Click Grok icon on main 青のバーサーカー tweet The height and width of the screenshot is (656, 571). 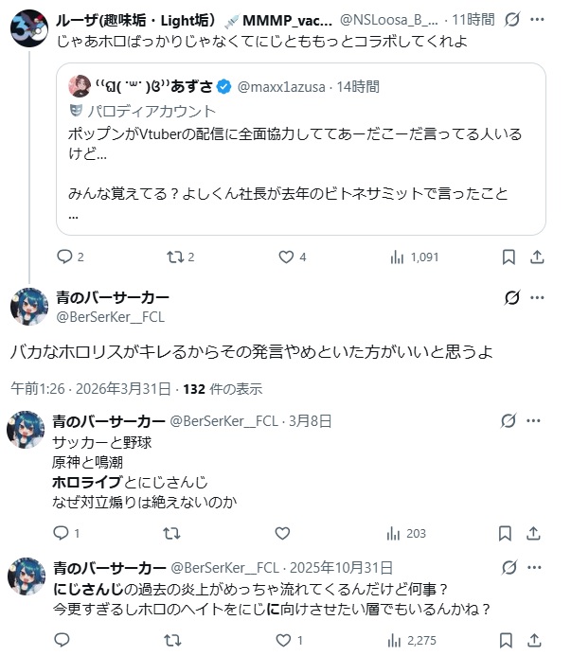(x=512, y=298)
